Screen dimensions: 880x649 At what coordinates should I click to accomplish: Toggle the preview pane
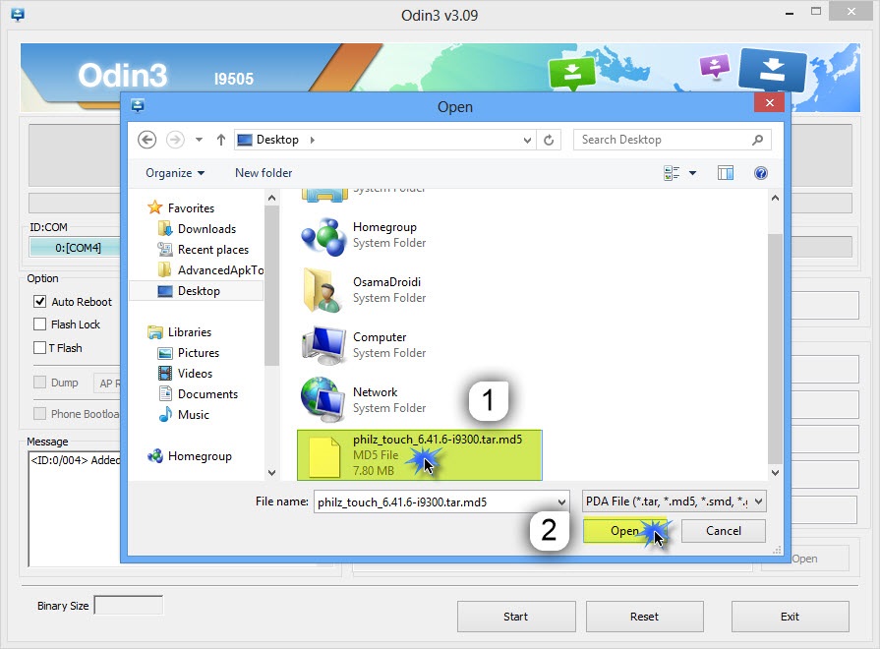click(x=725, y=173)
